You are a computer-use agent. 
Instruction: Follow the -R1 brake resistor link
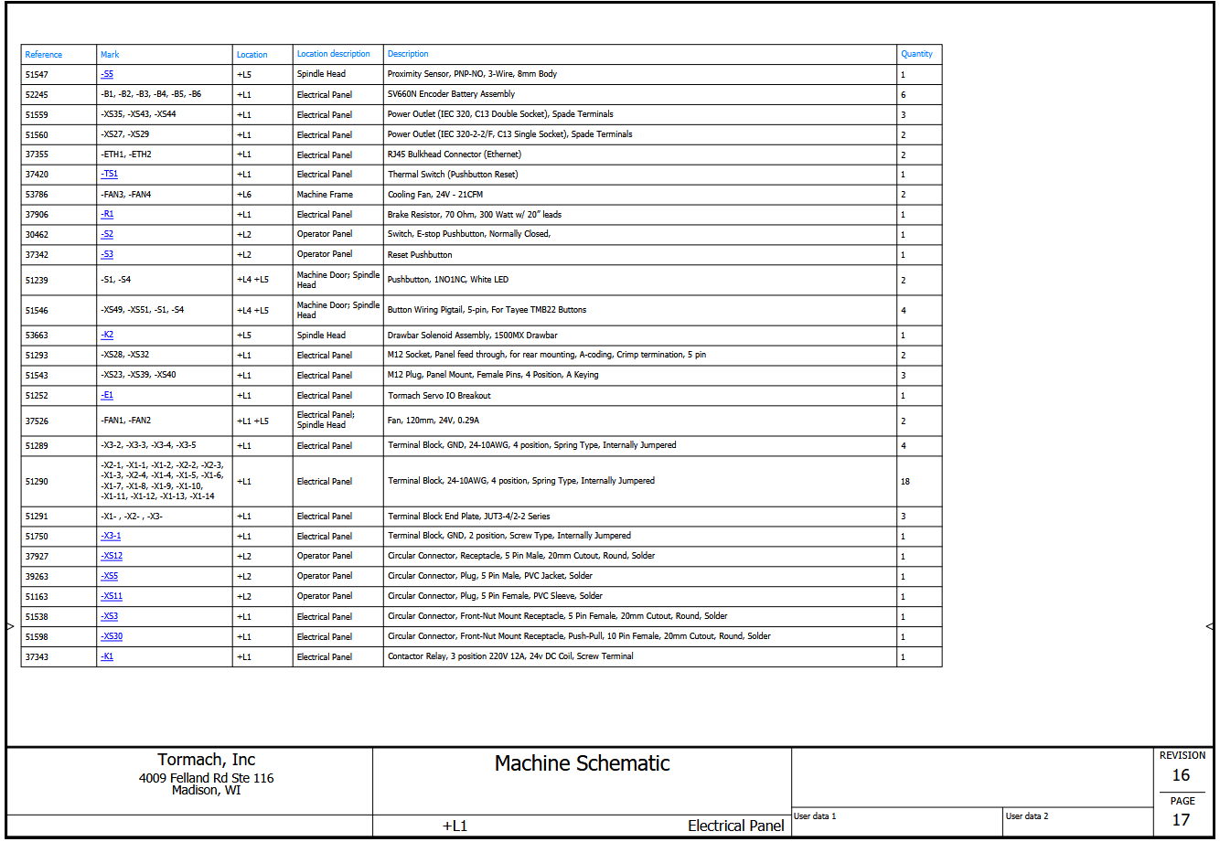point(107,214)
